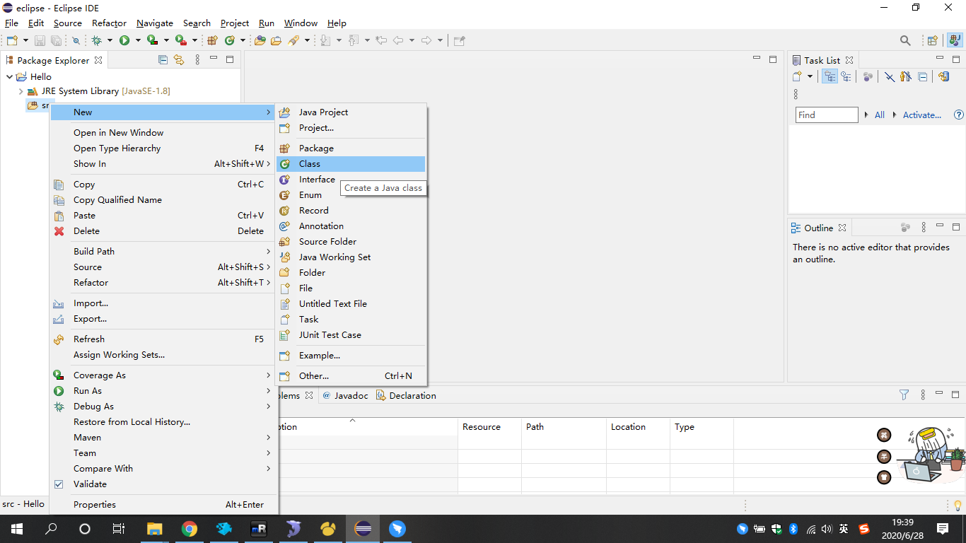Select the Java perspective icon
Viewport: 966px width, 543px height.
click(x=954, y=40)
